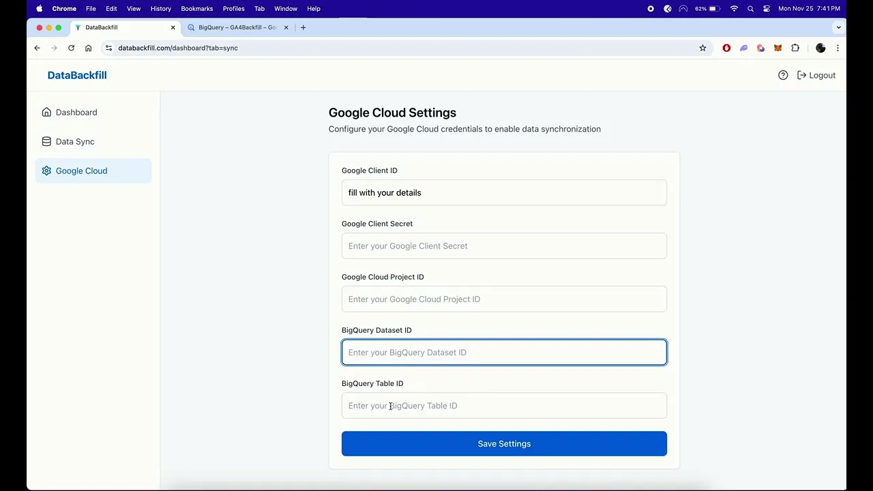Click the Google Client Secret input

click(x=504, y=246)
